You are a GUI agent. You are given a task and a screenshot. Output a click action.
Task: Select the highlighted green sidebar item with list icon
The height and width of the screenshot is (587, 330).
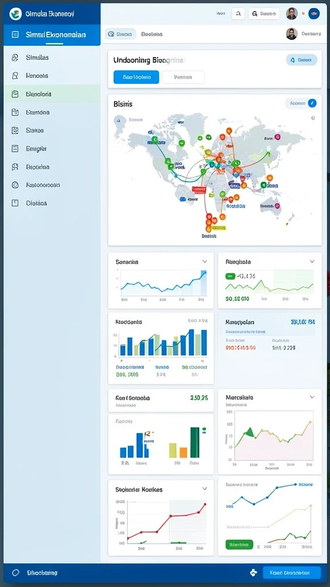[52, 94]
